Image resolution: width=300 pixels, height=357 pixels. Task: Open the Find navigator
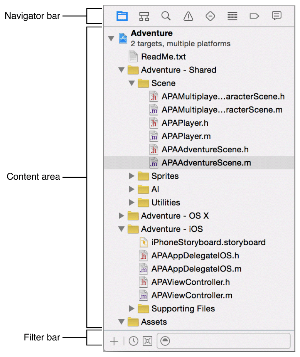tap(166, 16)
